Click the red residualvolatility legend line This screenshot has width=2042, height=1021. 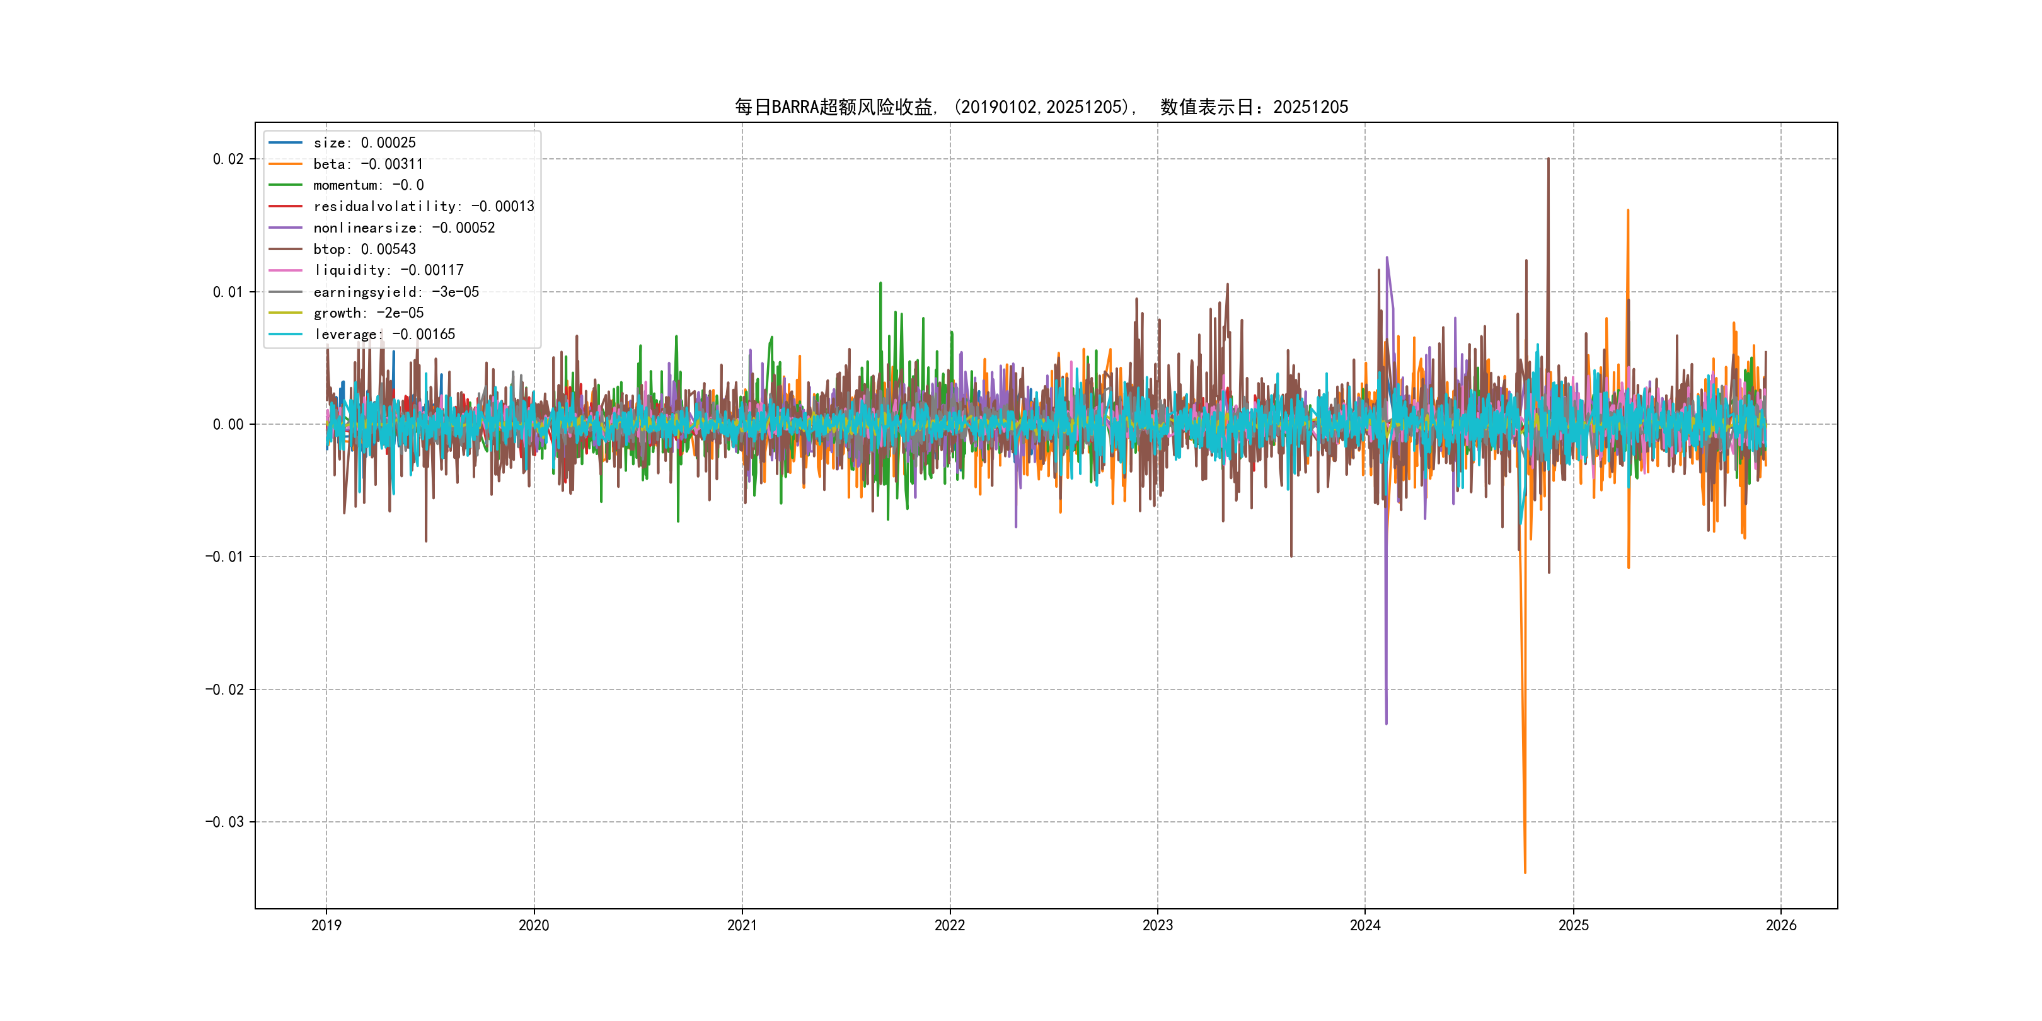tap(286, 206)
